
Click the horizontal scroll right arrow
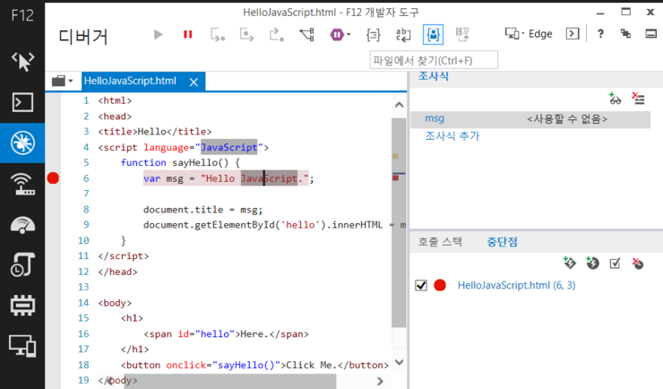pos(380,381)
